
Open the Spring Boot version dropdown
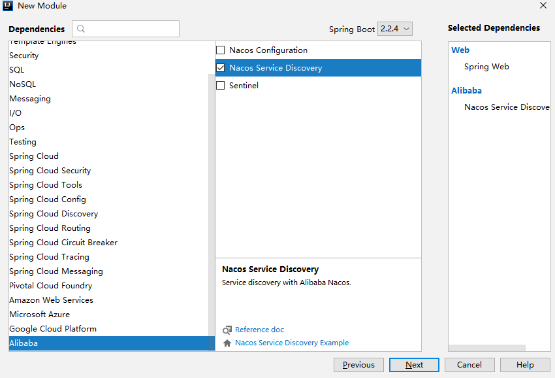pyautogui.click(x=395, y=29)
